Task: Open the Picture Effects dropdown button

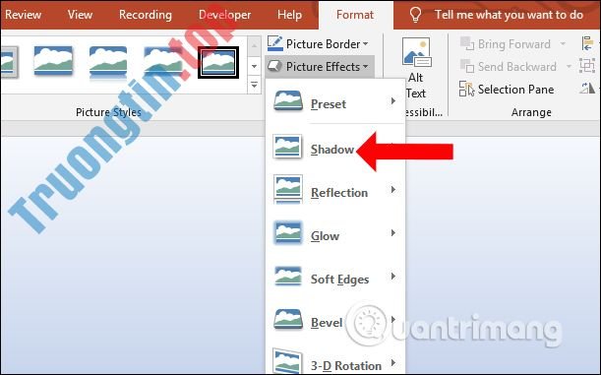Action: (319, 67)
